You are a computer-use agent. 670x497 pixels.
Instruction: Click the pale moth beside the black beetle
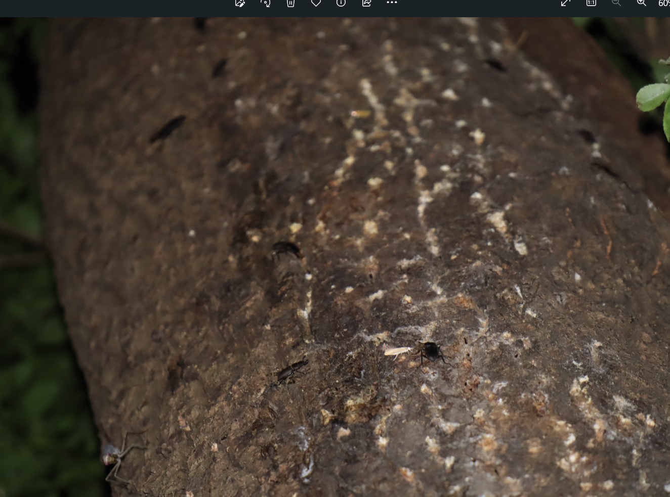click(397, 351)
